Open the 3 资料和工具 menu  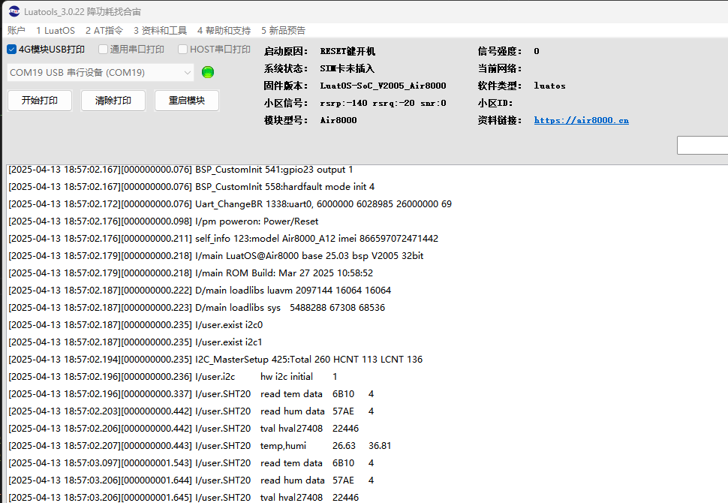(160, 31)
